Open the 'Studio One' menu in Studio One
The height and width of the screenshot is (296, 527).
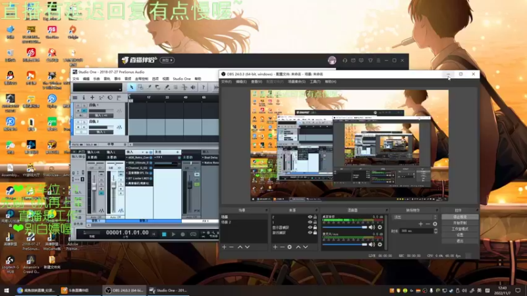[x=182, y=78]
